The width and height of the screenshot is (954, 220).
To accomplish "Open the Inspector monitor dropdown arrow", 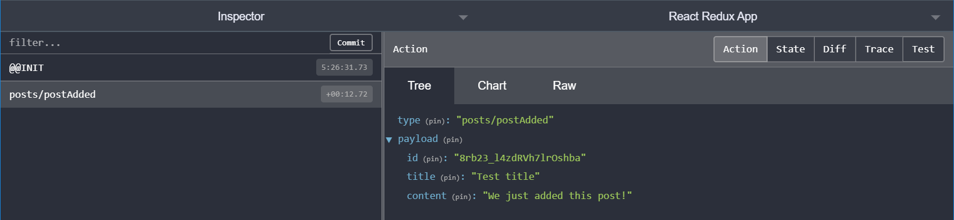I will point(463,17).
